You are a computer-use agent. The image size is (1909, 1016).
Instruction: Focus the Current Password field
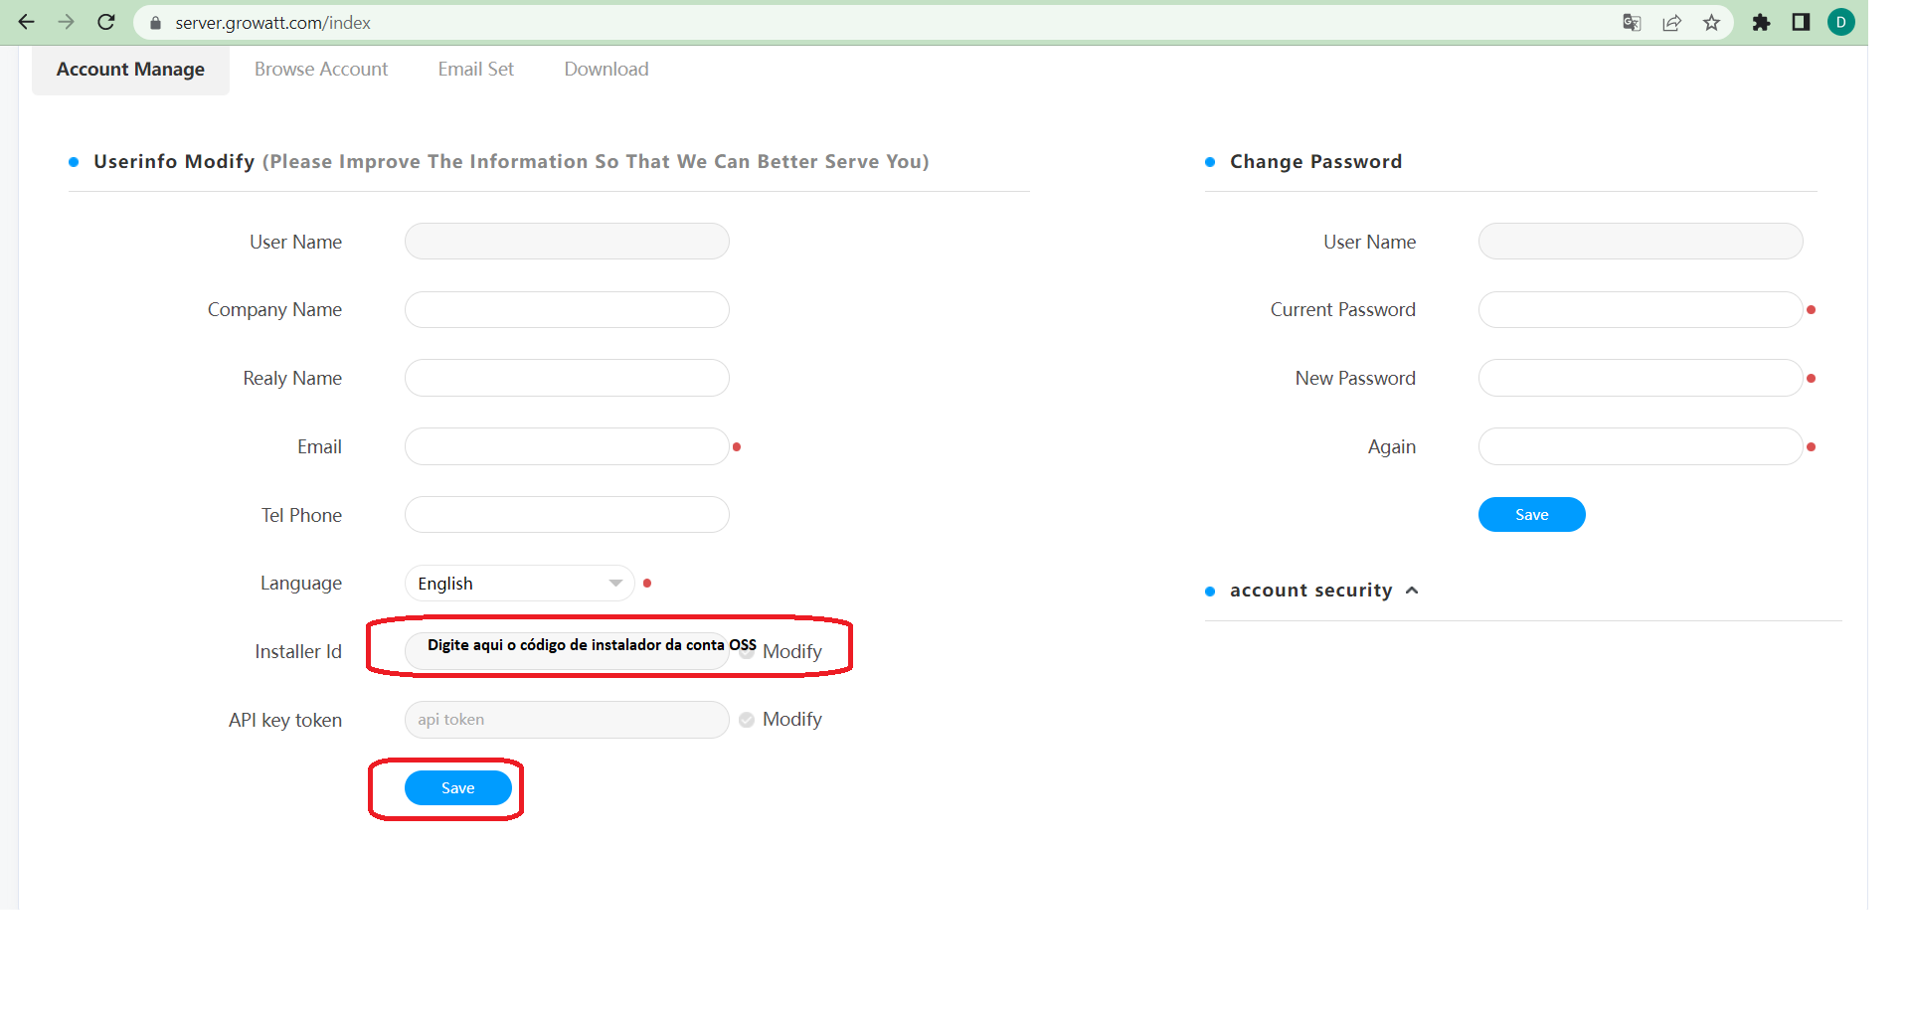pyautogui.click(x=1640, y=310)
